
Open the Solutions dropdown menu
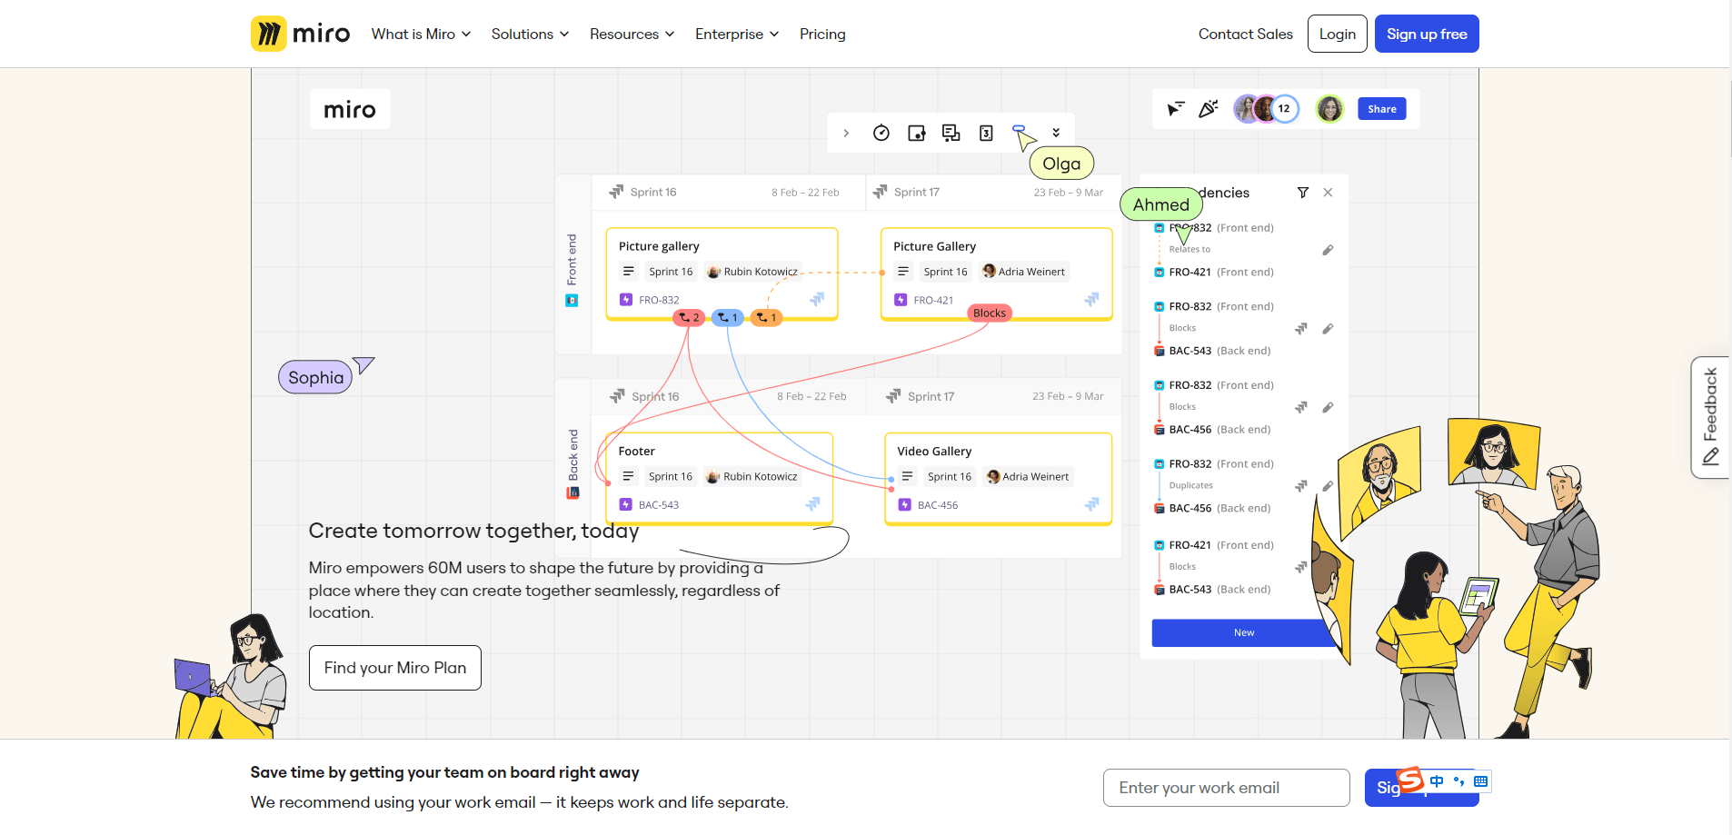[530, 34]
